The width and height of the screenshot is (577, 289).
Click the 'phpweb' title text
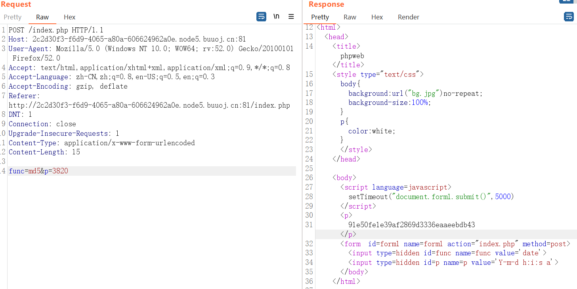click(x=352, y=56)
